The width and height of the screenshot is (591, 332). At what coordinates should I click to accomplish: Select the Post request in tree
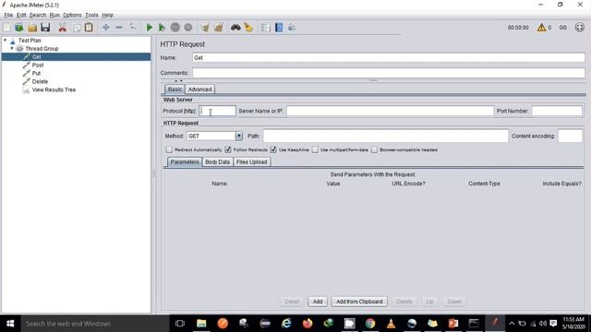38,65
